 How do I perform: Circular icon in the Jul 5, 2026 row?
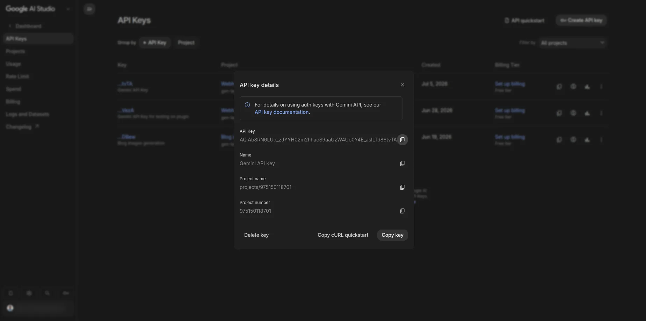573,87
